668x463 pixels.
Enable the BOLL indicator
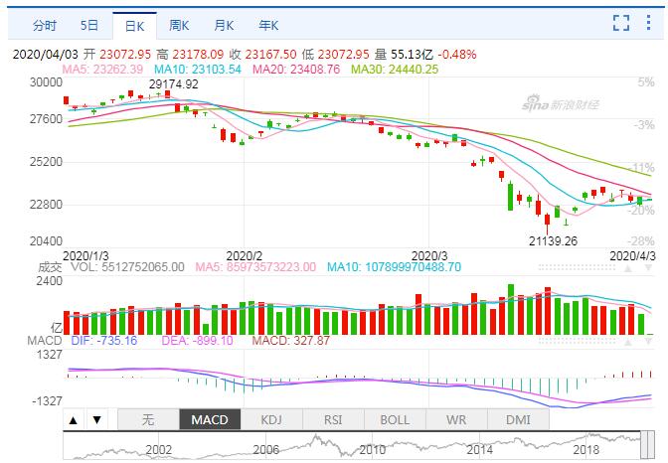(395, 420)
